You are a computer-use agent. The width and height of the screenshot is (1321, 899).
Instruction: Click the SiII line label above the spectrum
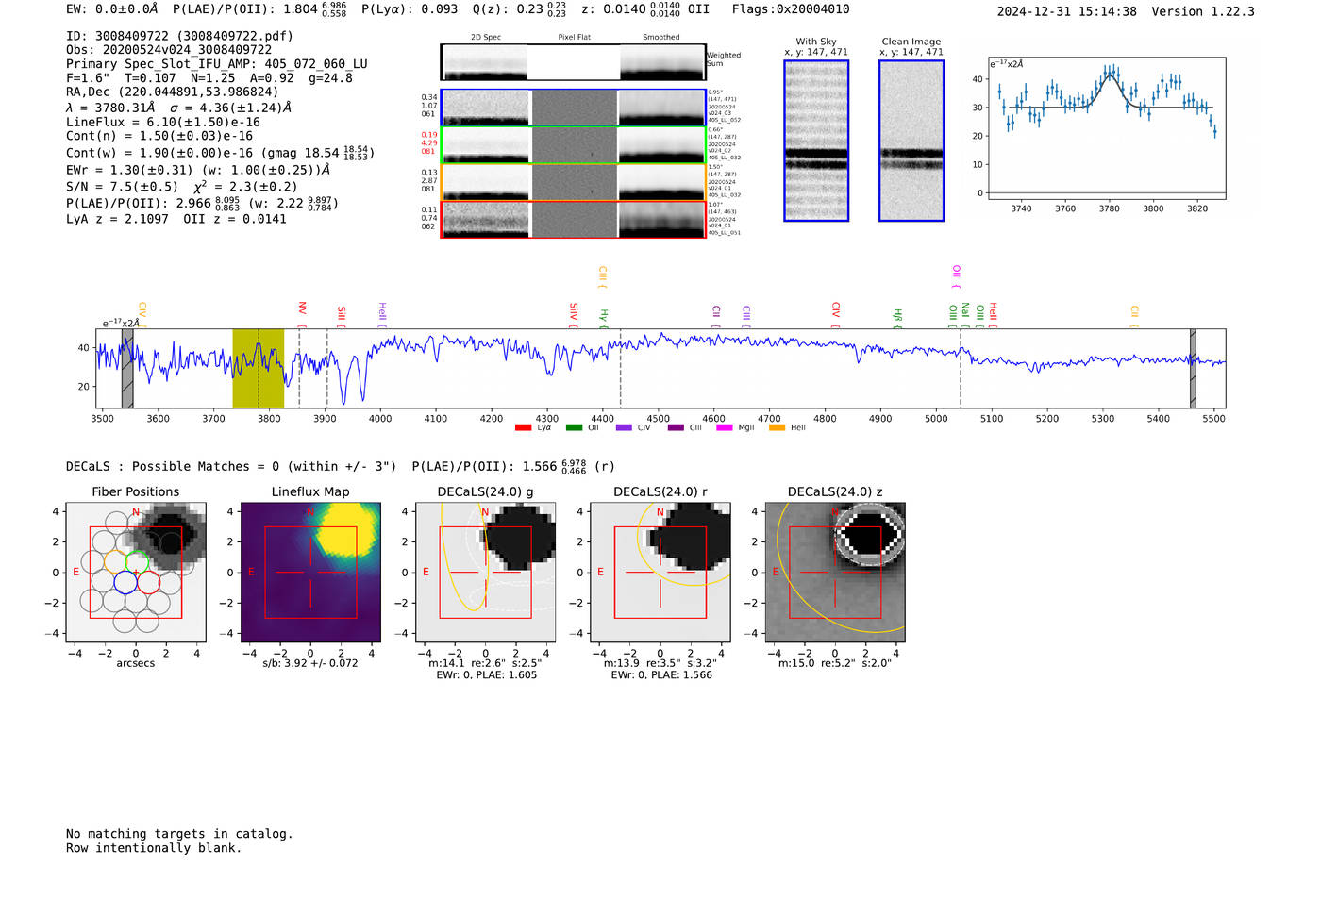coord(342,315)
